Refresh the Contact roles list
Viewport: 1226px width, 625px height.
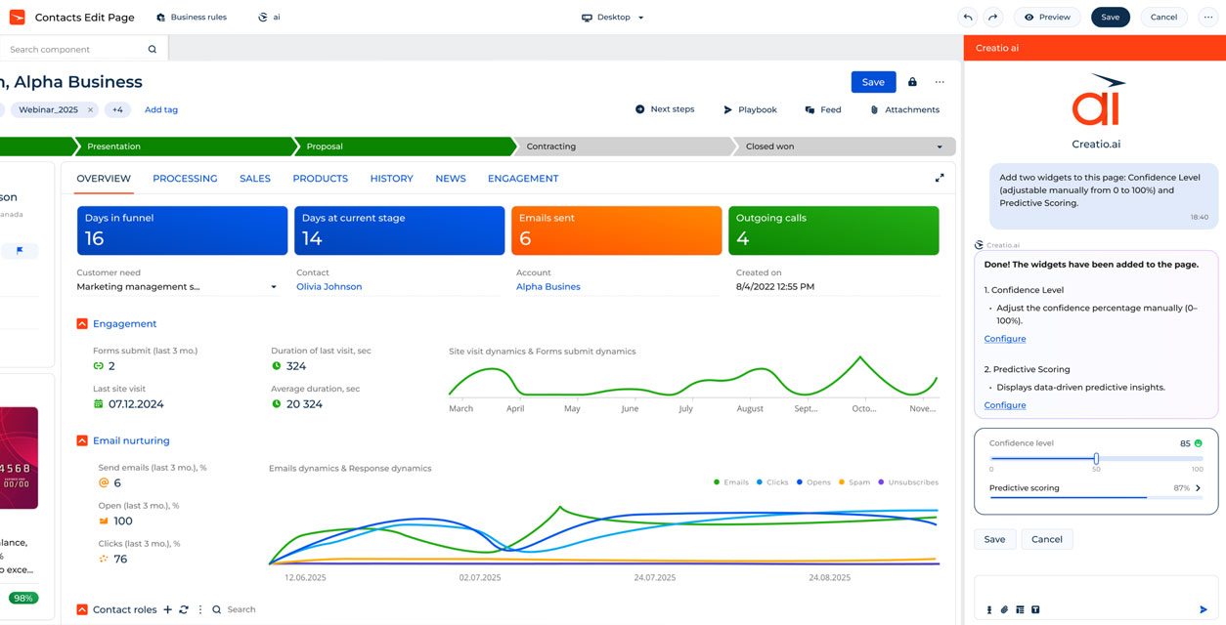click(183, 609)
